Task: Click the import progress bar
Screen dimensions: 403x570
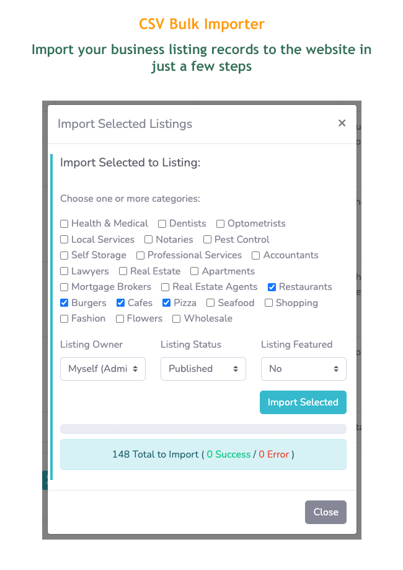Action: 203,429
